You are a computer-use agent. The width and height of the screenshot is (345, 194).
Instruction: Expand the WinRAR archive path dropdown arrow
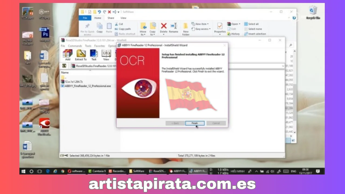coord(283,66)
